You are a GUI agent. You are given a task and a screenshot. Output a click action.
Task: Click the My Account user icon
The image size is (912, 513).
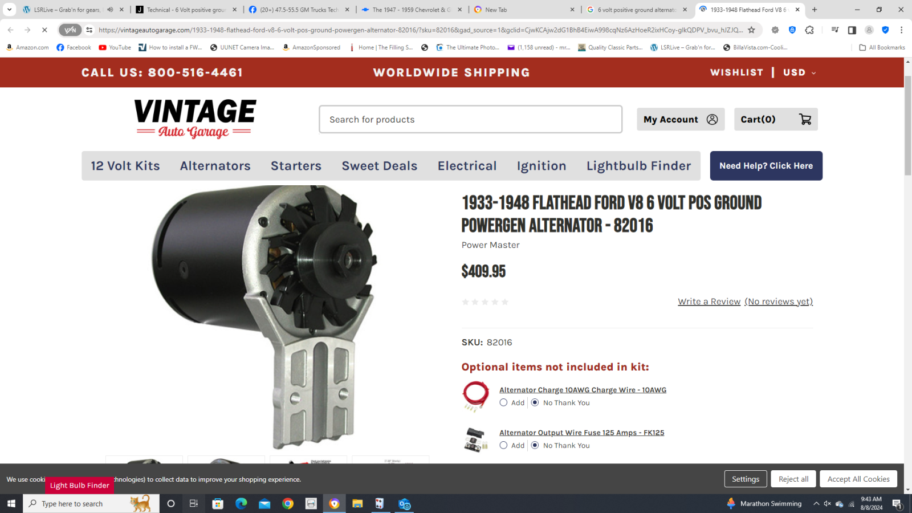[712, 119]
